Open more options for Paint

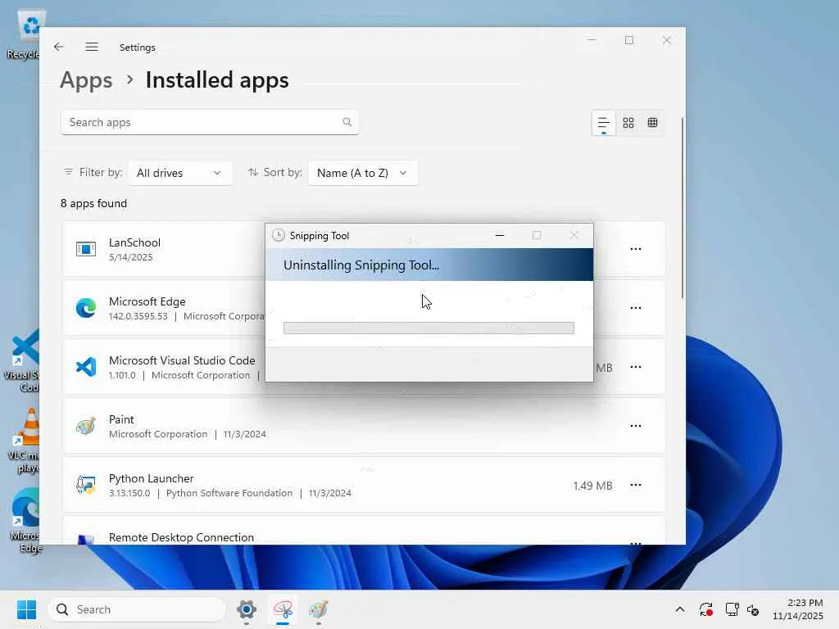click(x=636, y=426)
